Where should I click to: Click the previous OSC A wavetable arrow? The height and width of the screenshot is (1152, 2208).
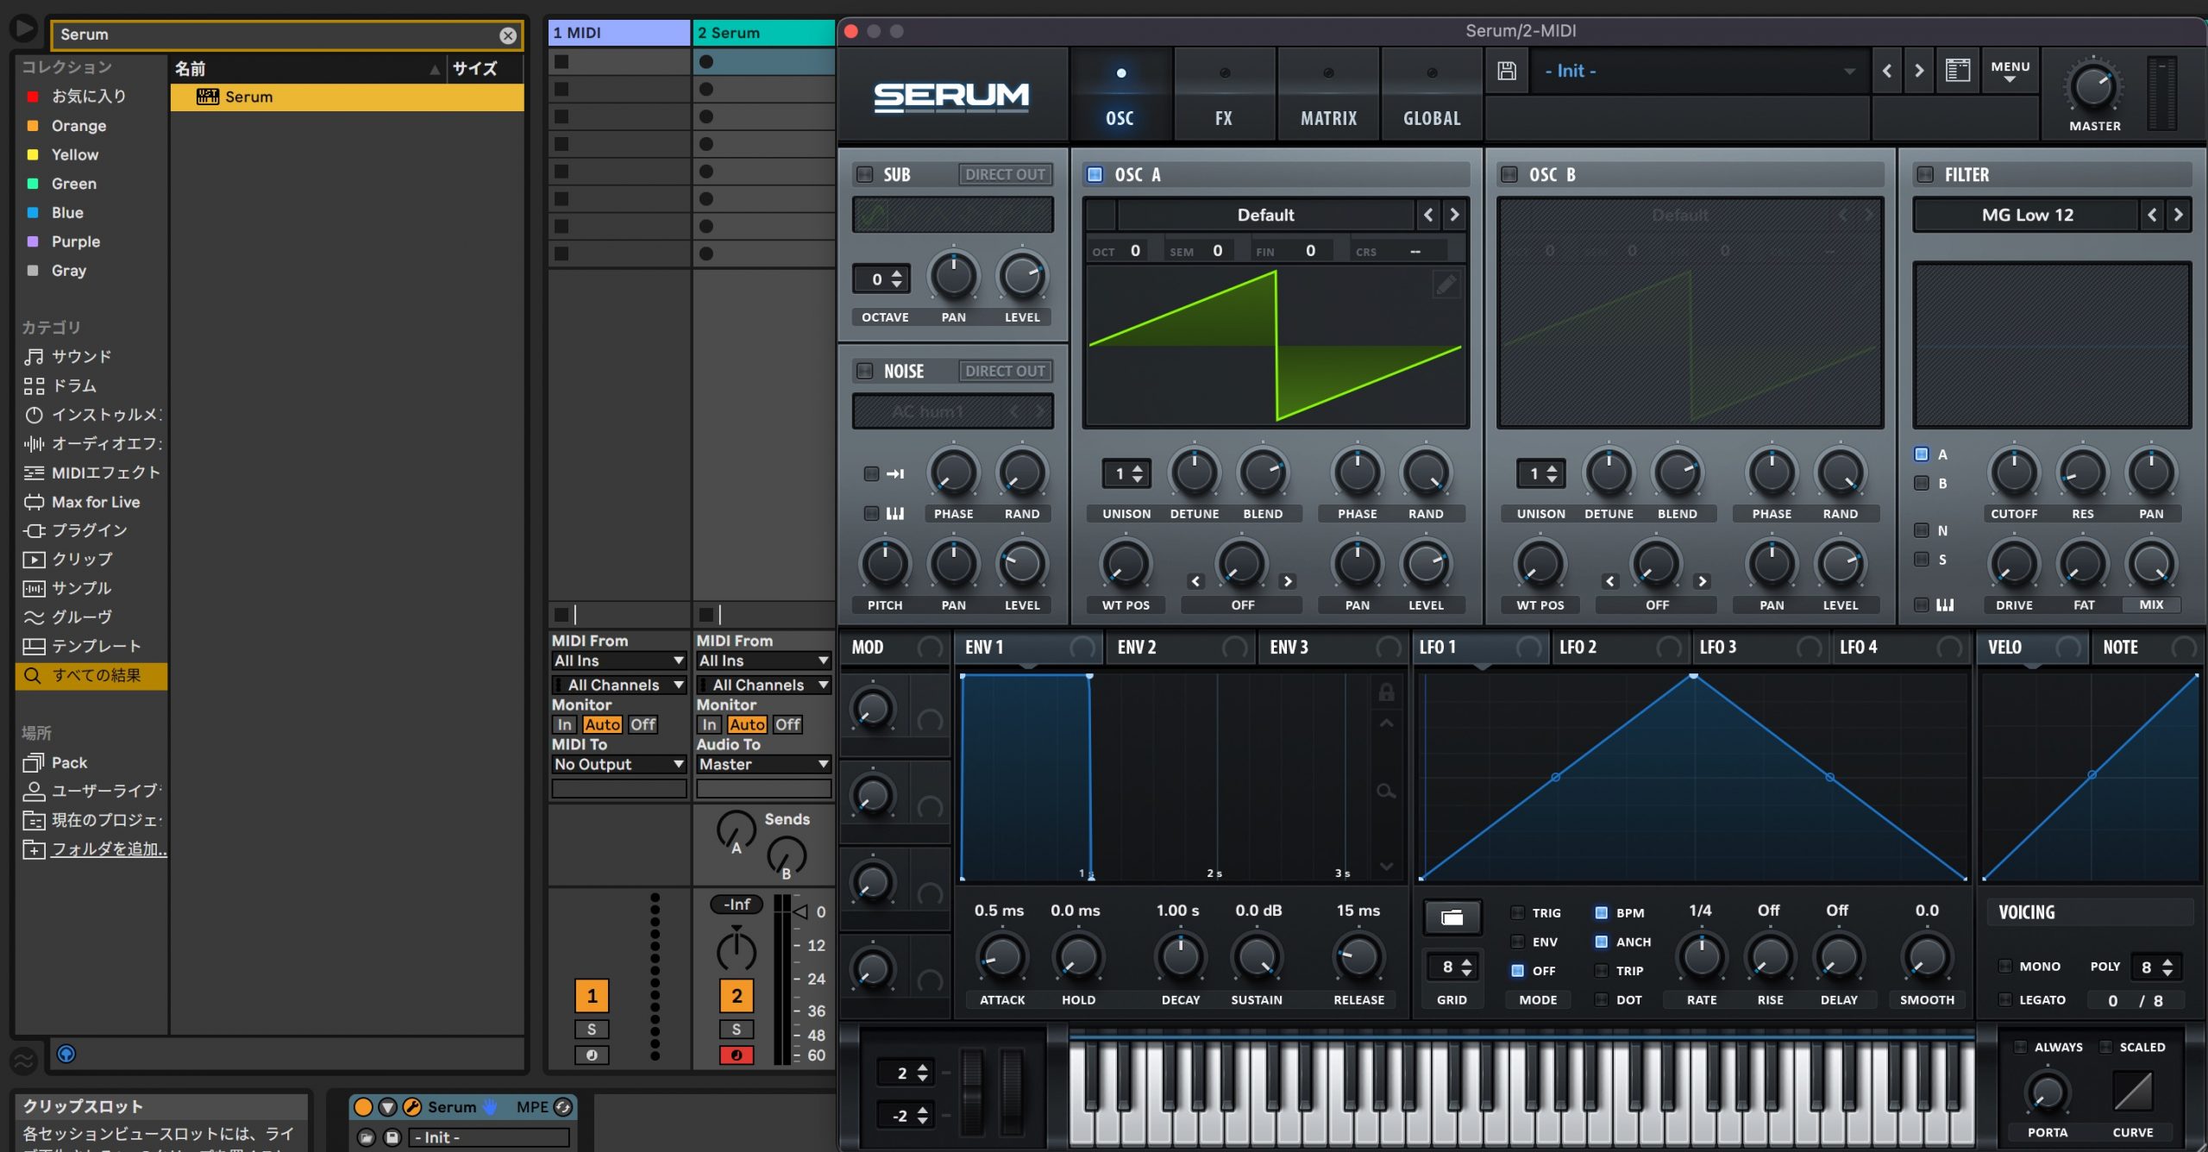pos(1428,215)
